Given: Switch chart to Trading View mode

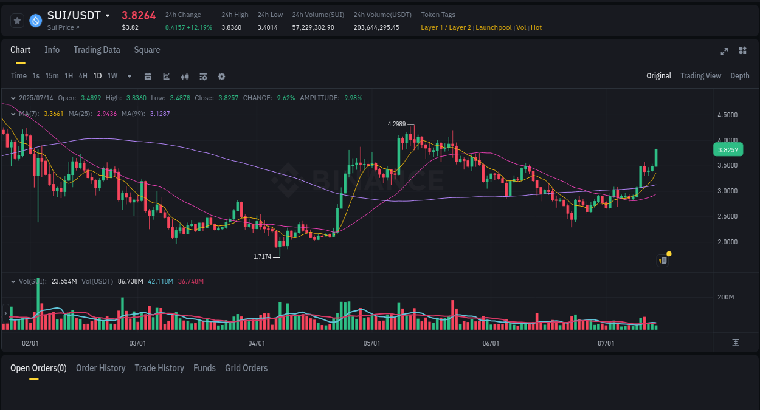Looking at the screenshot, I should coord(700,76).
